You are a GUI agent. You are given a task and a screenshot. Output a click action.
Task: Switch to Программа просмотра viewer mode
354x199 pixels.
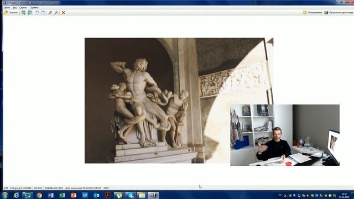pos(339,13)
